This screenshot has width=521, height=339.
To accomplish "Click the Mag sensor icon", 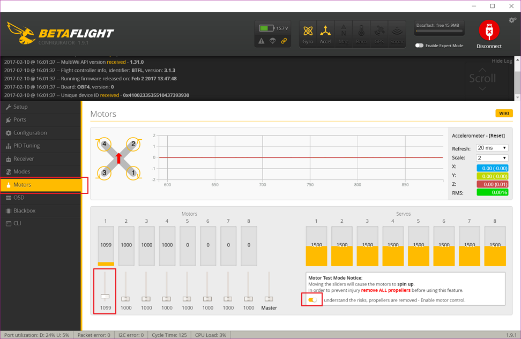I will pyautogui.click(x=343, y=31).
